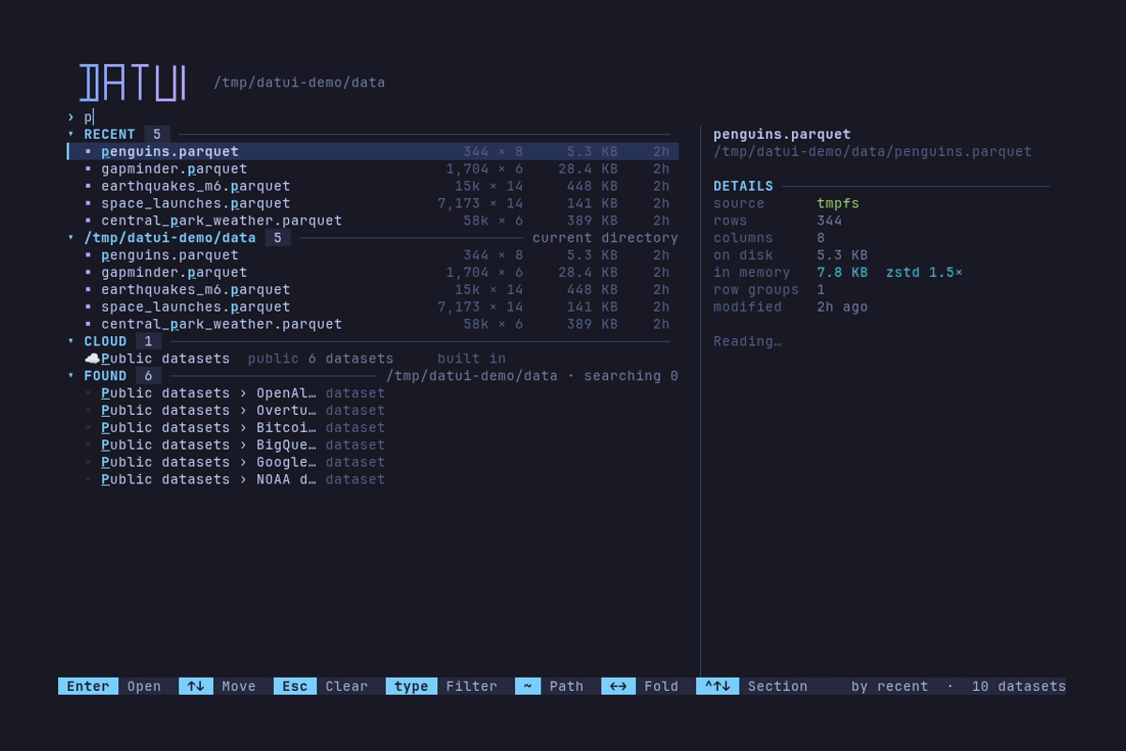Viewport: 1126px width, 751px height.
Task: Click the source value tmpfs
Action: pos(838,204)
